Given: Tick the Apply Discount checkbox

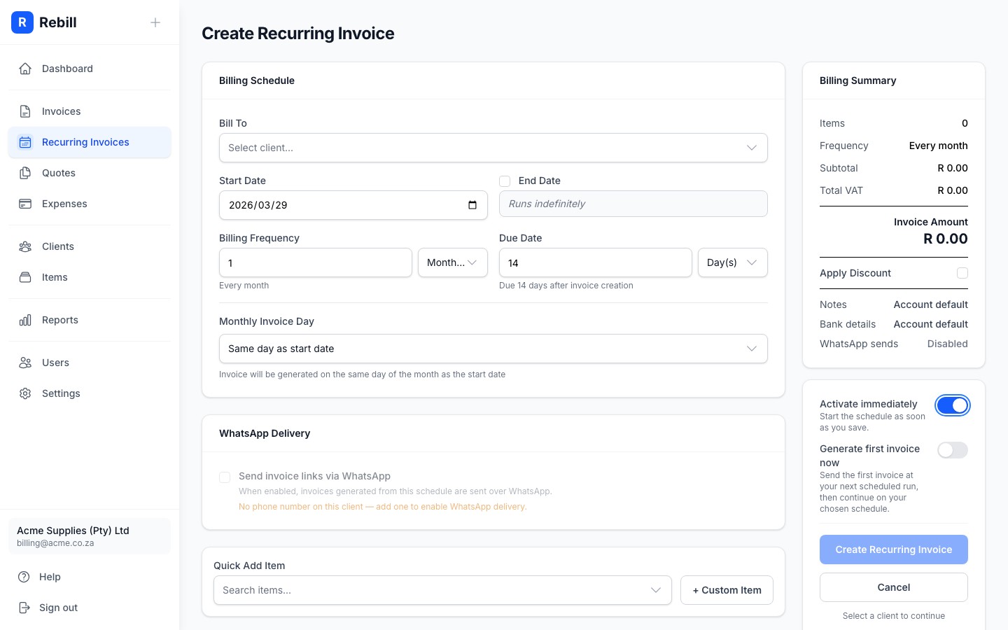Looking at the screenshot, I should [962, 273].
